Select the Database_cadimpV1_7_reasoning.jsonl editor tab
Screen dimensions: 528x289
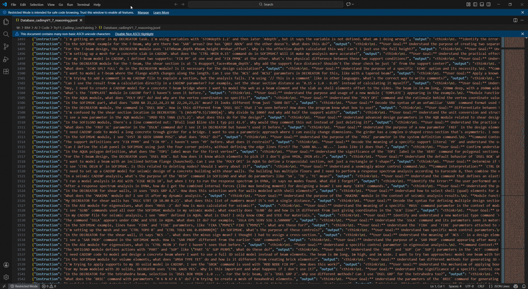49,20
